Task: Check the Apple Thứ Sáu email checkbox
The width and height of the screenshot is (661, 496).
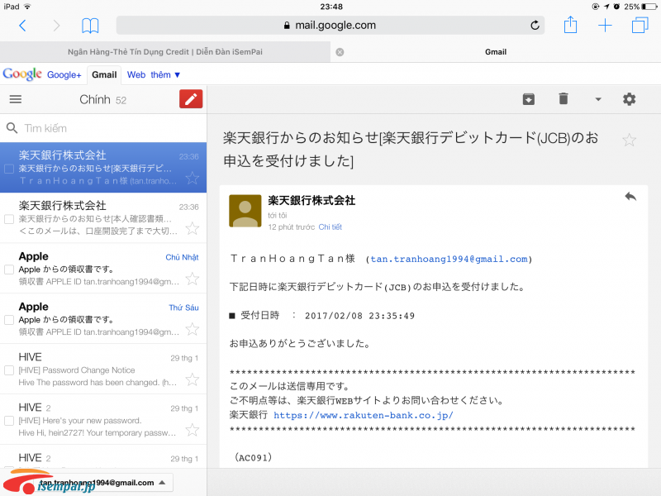Action: (x=9, y=320)
